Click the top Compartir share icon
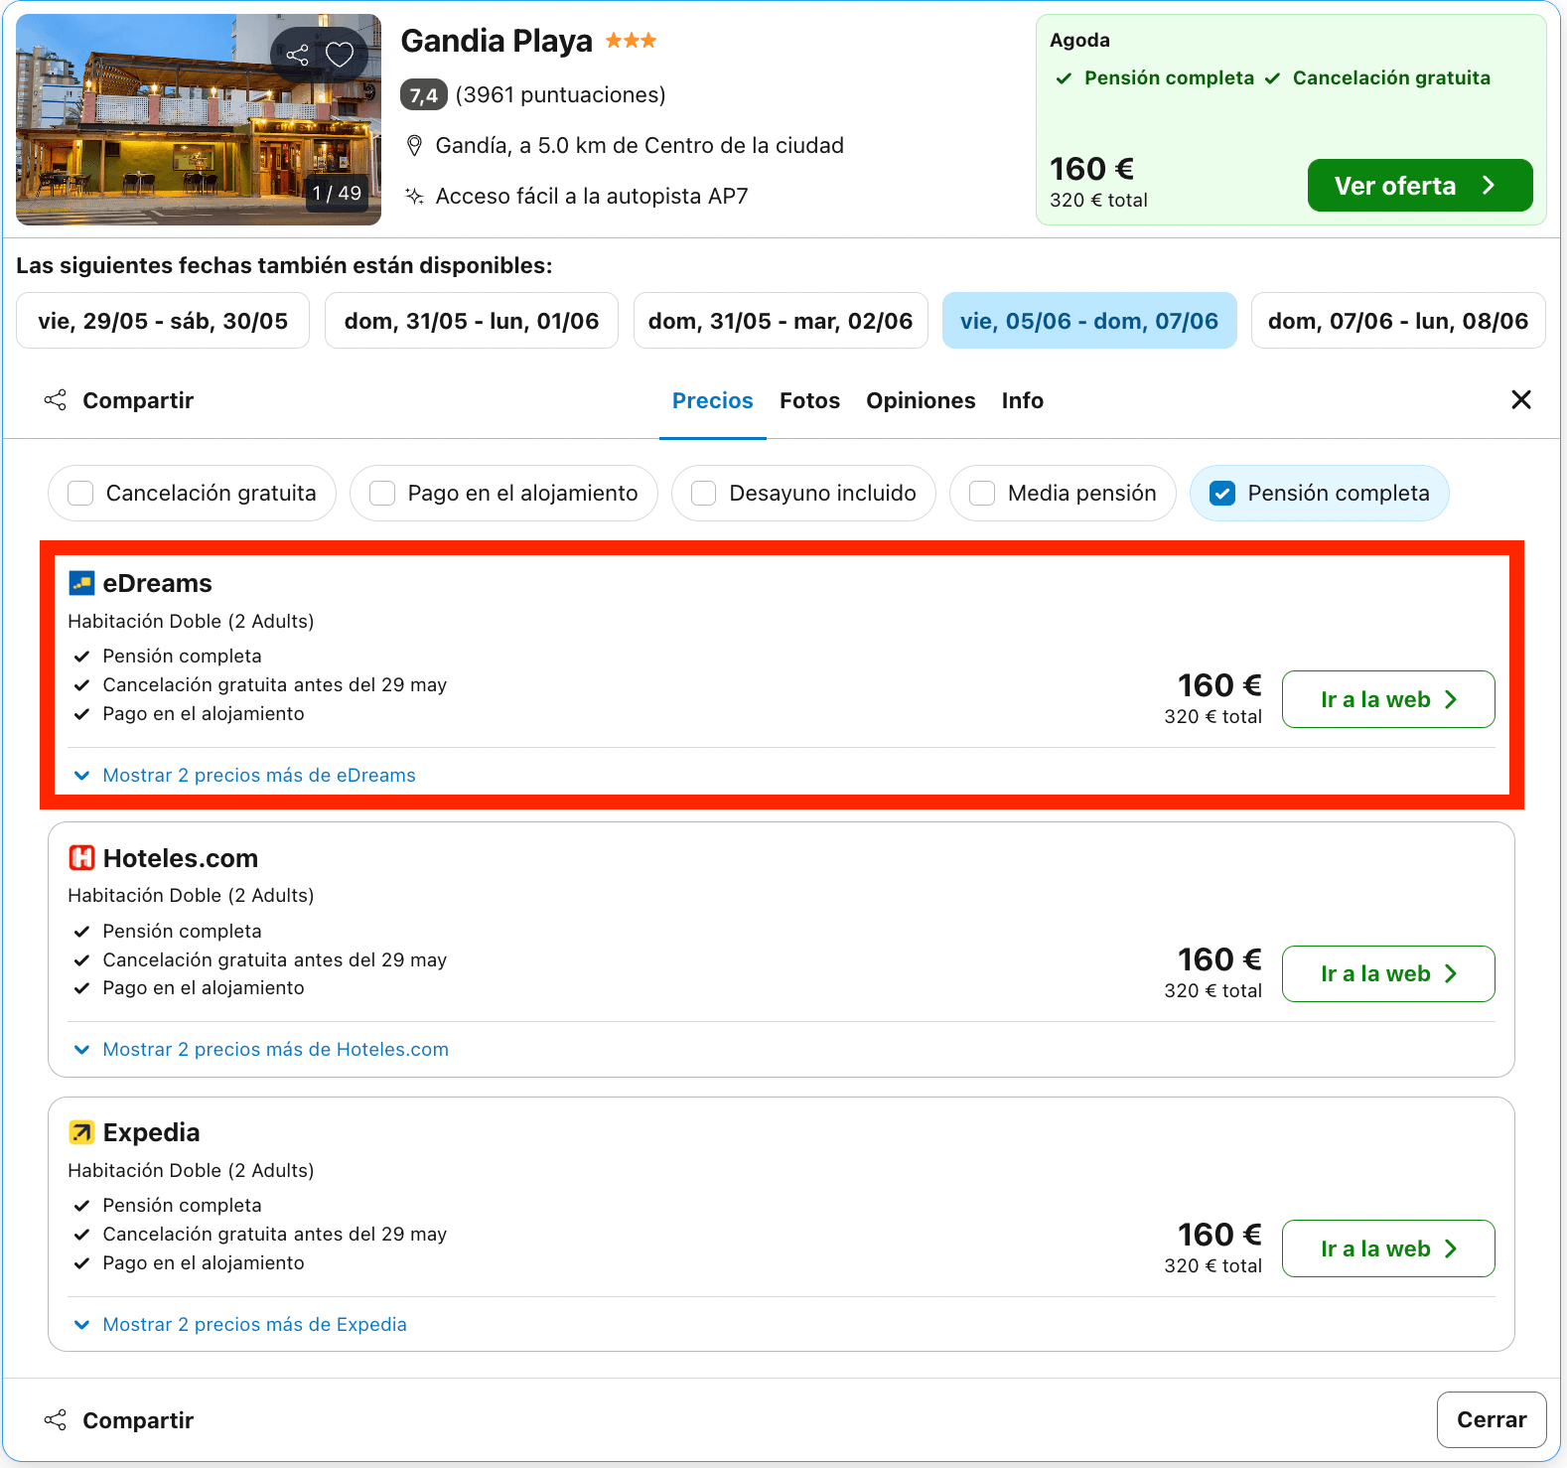Viewport: 1567px width, 1468px height. point(56,400)
